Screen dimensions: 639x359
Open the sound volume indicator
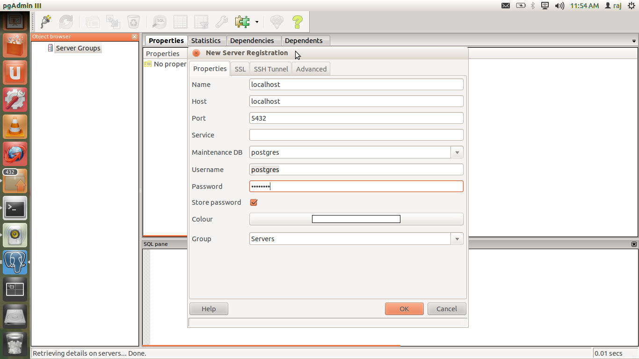(x=559, y=6)
